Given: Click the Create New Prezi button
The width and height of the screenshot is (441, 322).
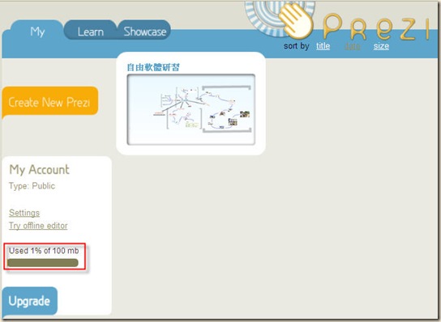Looking at the screenshot, I should [49, 102].
